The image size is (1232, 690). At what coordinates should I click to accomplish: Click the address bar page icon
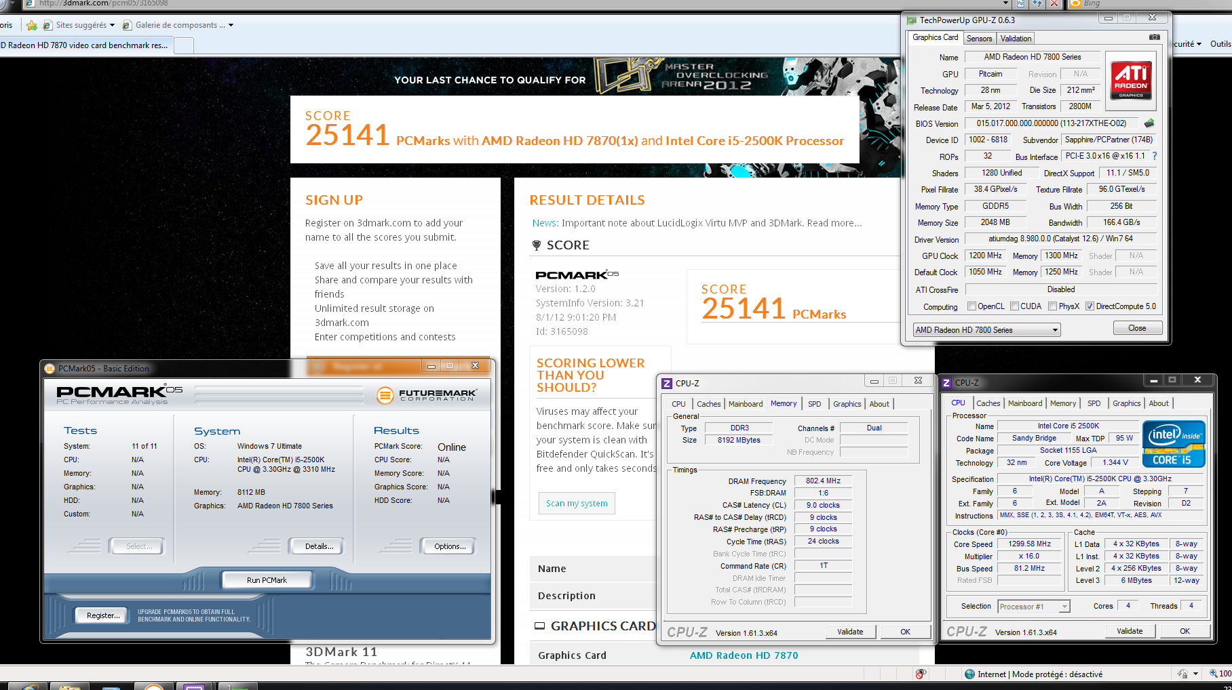(x=29, y=3)
